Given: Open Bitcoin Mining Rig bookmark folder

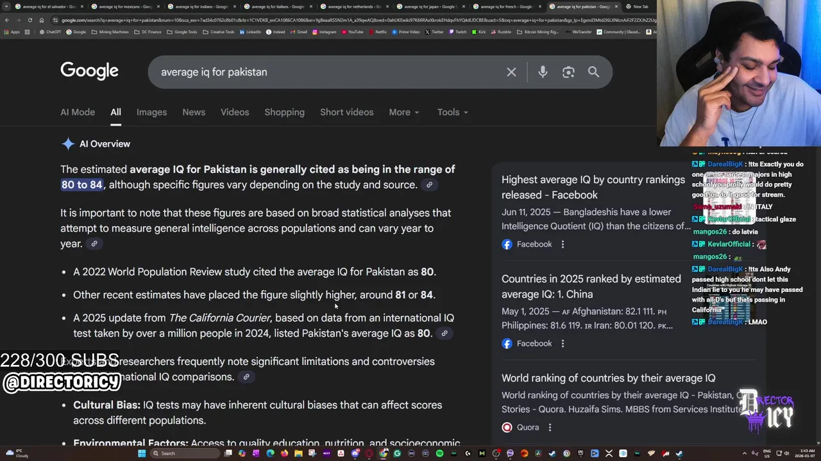Looking at the screenshot, I should pos(538,32).
